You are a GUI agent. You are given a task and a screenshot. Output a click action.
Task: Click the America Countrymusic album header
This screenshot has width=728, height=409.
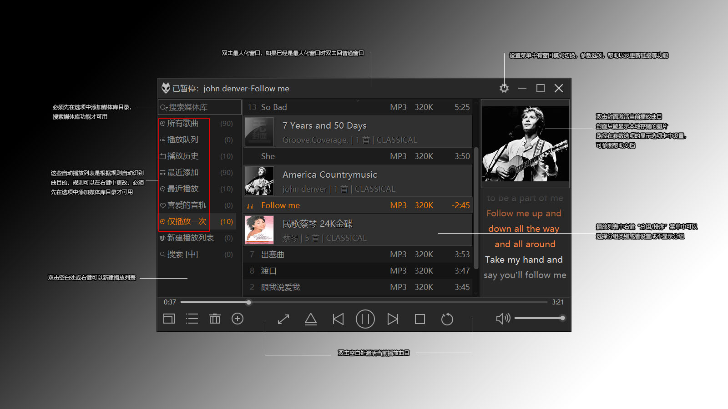358,181
